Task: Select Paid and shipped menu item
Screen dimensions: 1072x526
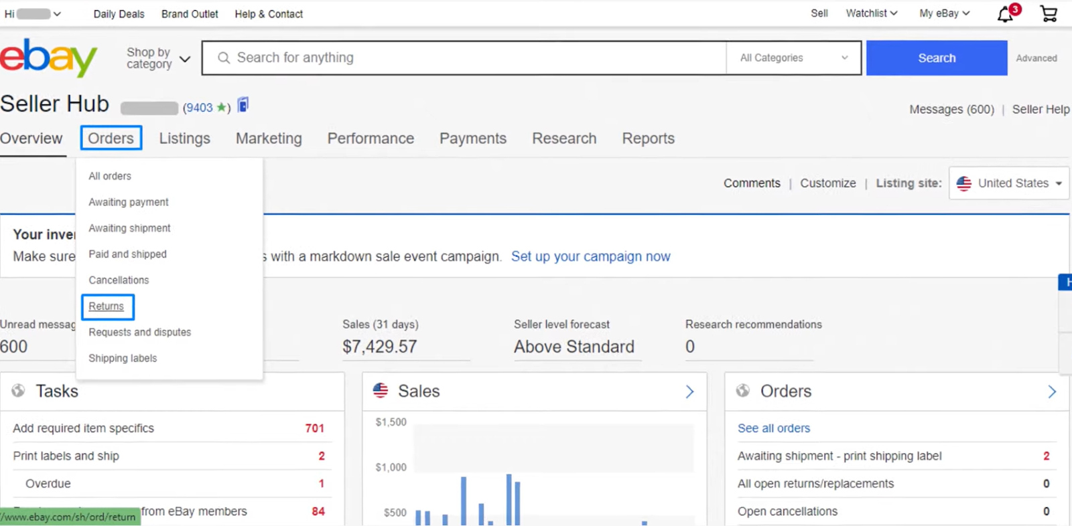Action: pos(127,254)
